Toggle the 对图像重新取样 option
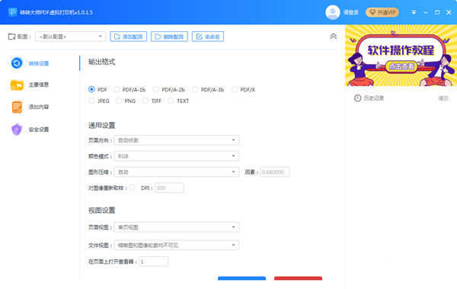The width and height of the screenshot is (457, 289). point(132,188)
